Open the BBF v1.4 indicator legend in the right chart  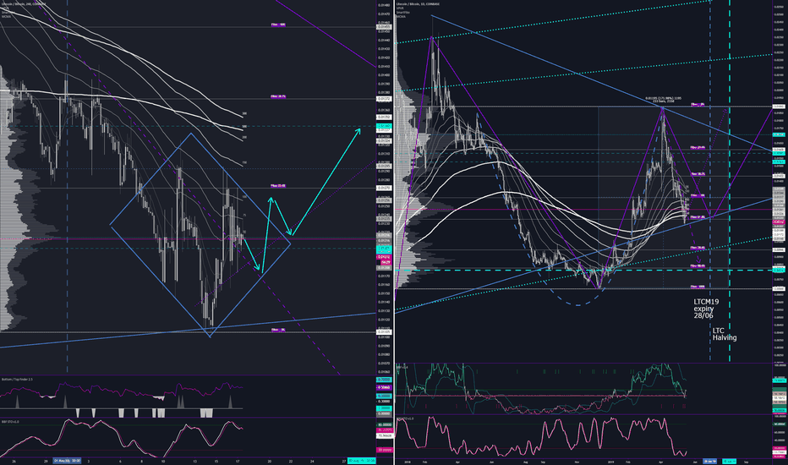click(x=402, y=368)
